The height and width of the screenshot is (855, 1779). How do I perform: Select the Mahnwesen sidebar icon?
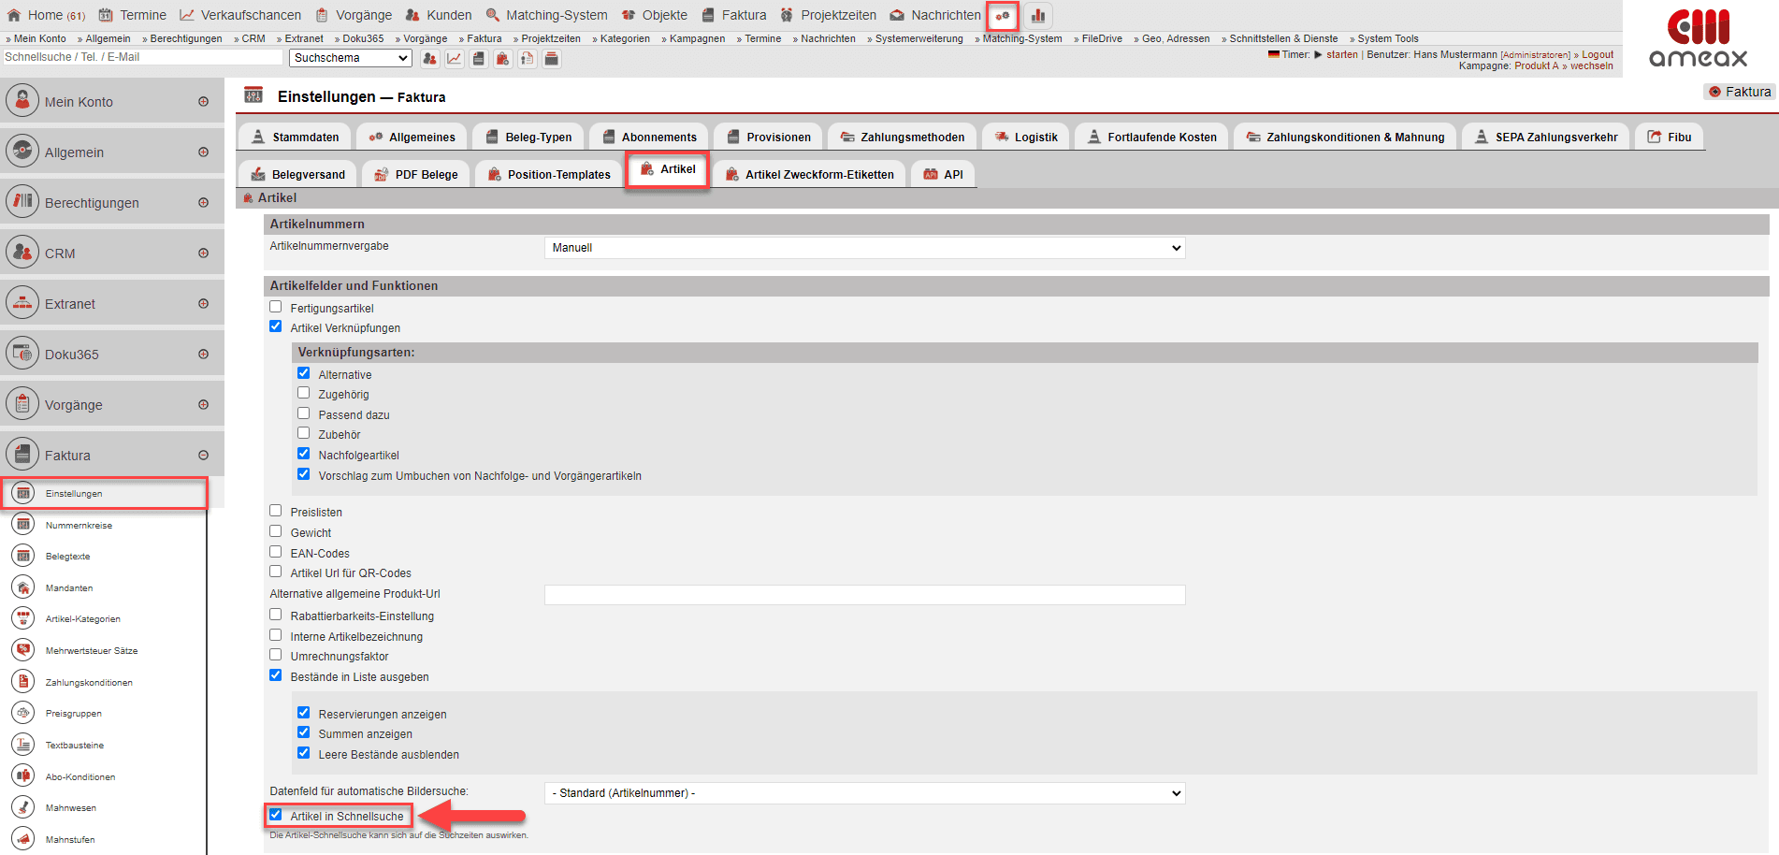click(23, 807)
